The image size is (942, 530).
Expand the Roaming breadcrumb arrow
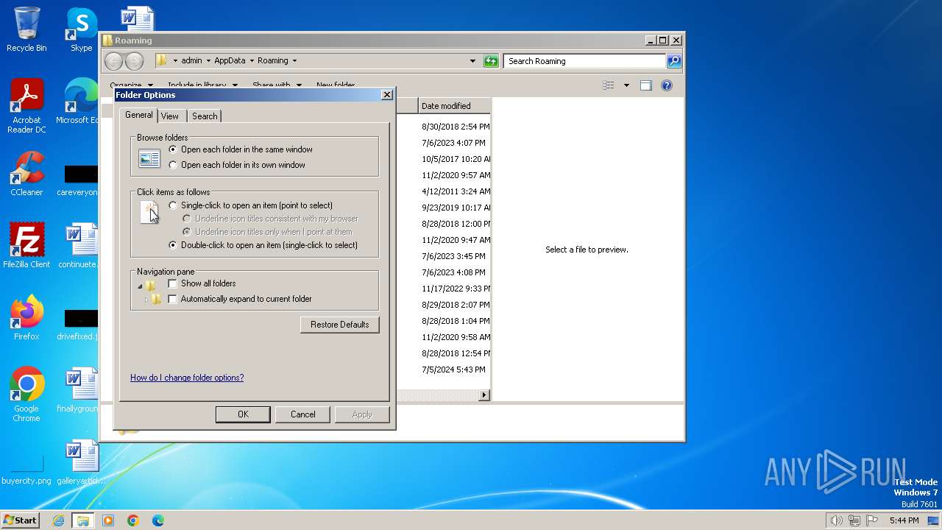click(294, 61)
